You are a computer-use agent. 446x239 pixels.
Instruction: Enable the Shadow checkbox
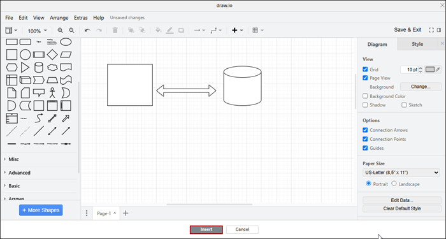coord(365,105)
